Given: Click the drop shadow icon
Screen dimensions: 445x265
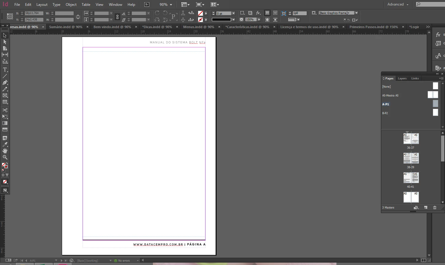Looking at the screenshot, I should (x=250, y=13).
